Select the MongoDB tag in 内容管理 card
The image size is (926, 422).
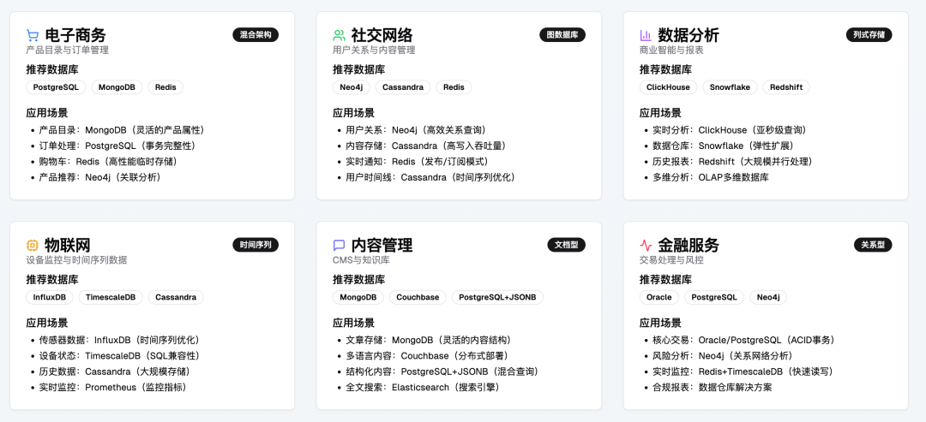[358, 297]
